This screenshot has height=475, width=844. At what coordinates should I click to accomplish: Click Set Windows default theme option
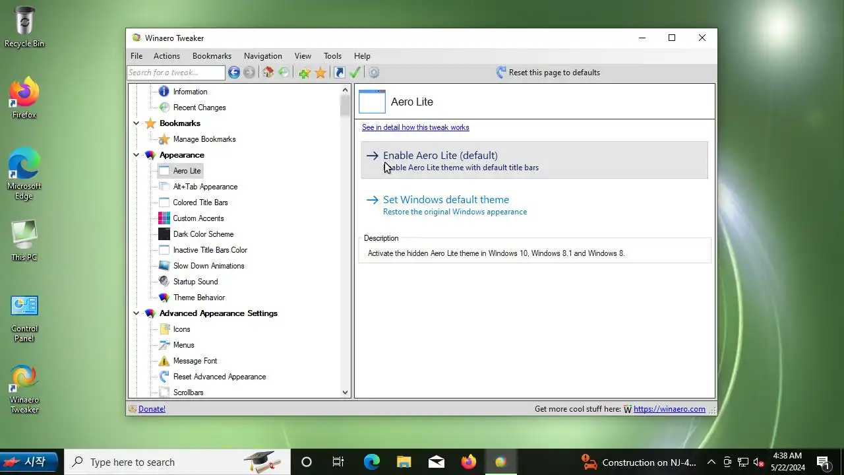click(x=534, y=205)
